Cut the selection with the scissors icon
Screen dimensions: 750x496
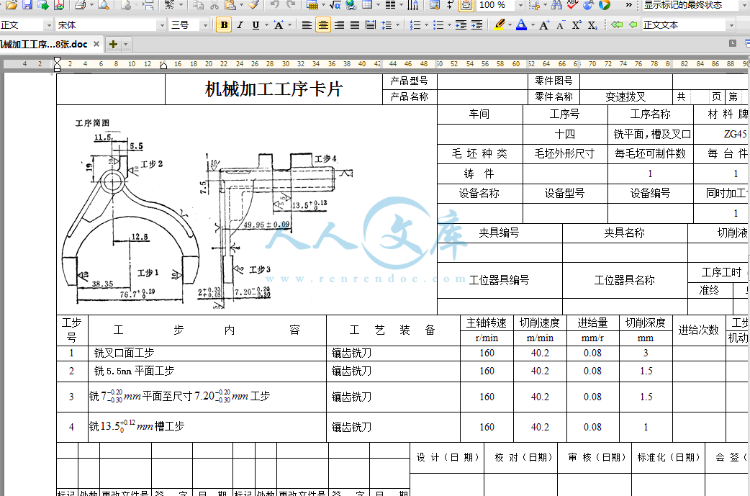coord(214,5)
